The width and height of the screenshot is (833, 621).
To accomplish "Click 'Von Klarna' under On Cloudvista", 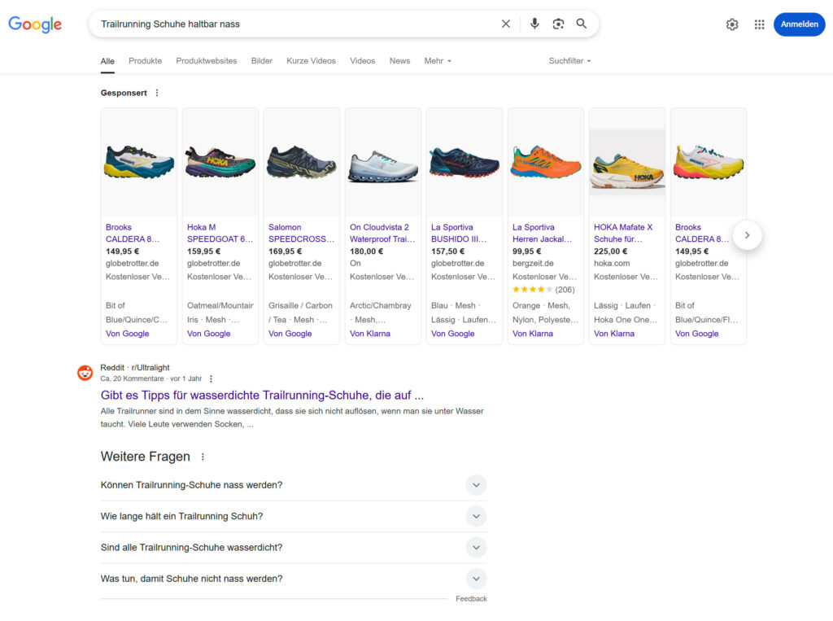I will point(370,334).
